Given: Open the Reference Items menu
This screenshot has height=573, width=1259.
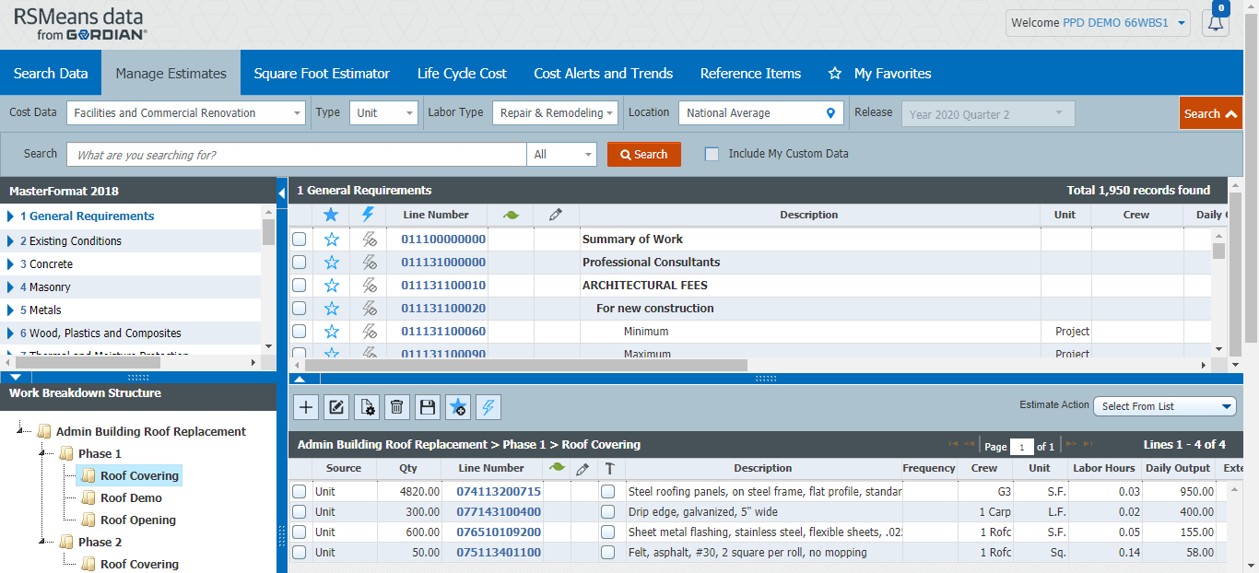Looking at the screenshot, I should click(750, 73).
